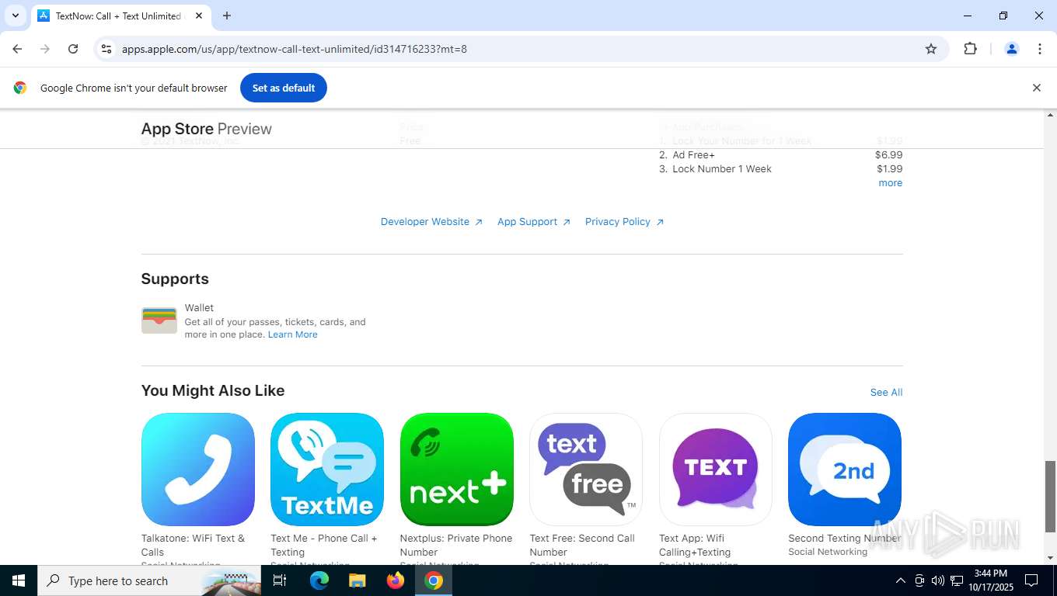
Task: Open the Nextplus green app icon
Action: click(x=457, y=470)
